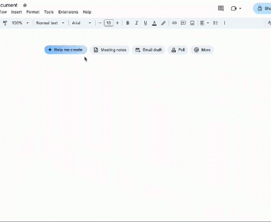Click the font size input field
The width and height of the screenshot is (271, 222).
click(109, 23)
